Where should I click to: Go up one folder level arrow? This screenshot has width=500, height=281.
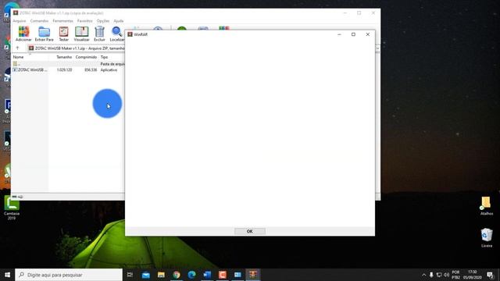tap(17, 48)
